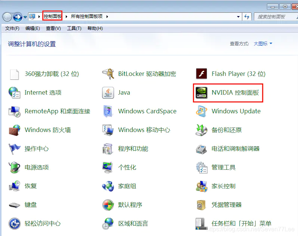The width and height of the screenshot is (298, 236).
Task: Open the 文件(F) menu
Action: click(x=12, y=28)
